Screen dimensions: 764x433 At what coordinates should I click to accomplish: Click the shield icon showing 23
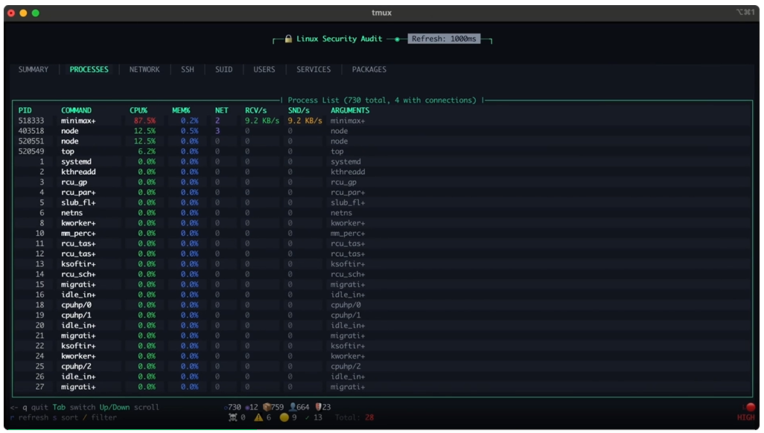point(318,407)
